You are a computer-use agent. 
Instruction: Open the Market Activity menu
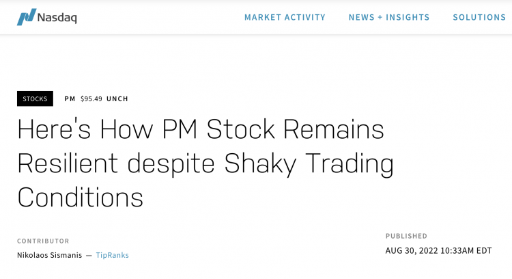285,17
